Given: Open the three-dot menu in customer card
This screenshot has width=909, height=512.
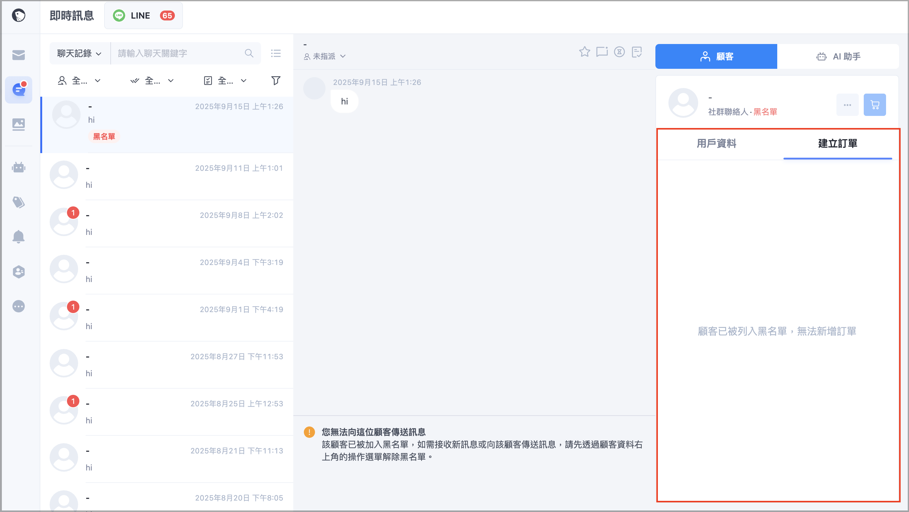Looking at the screenshot, I should [847, 105].
